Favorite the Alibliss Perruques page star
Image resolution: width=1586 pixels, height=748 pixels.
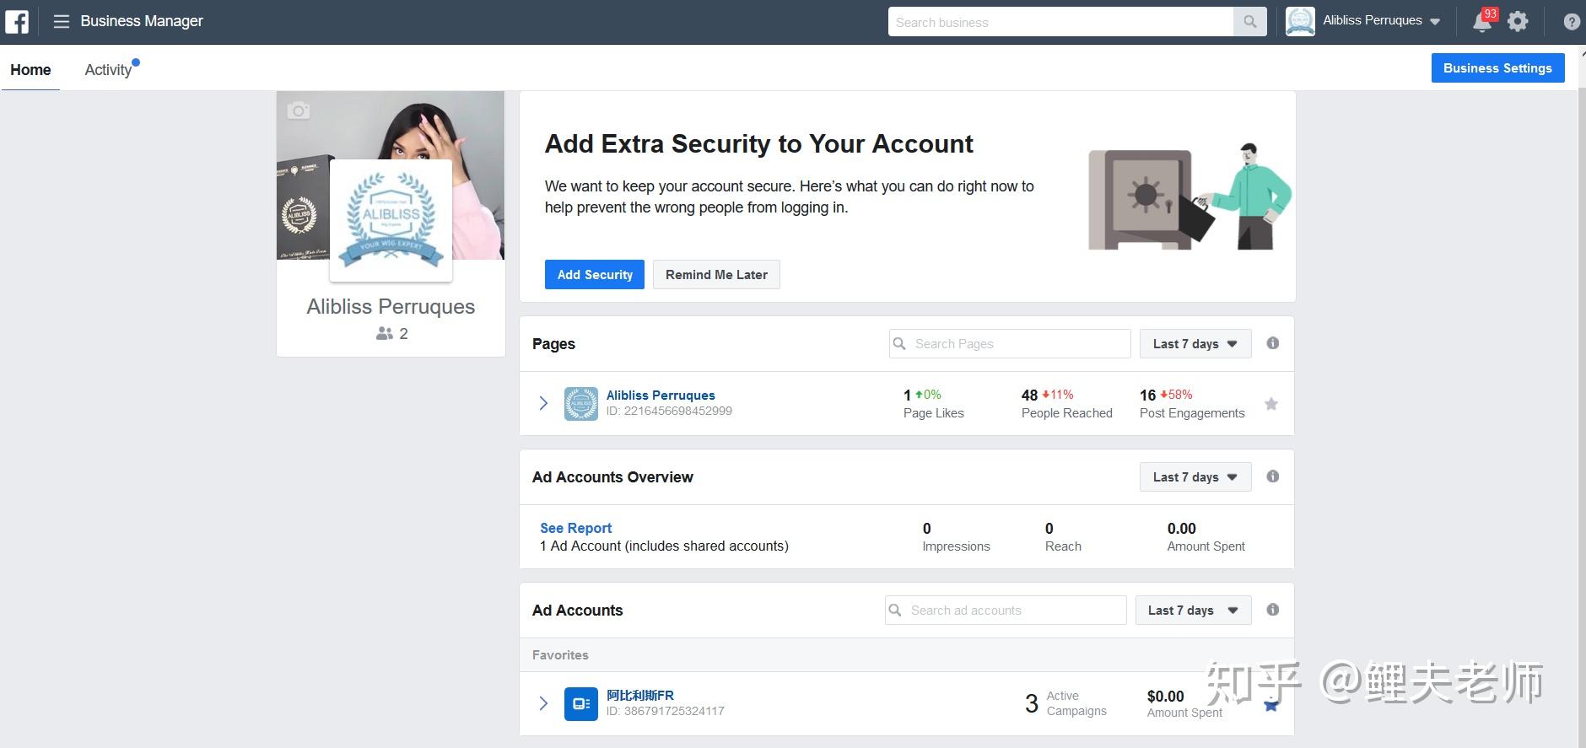pos(1270,404)
